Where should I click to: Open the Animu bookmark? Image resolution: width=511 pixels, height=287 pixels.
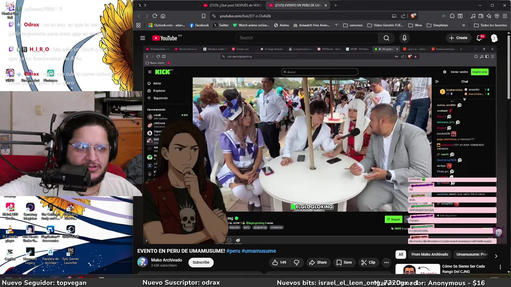[x=281, y=25]
